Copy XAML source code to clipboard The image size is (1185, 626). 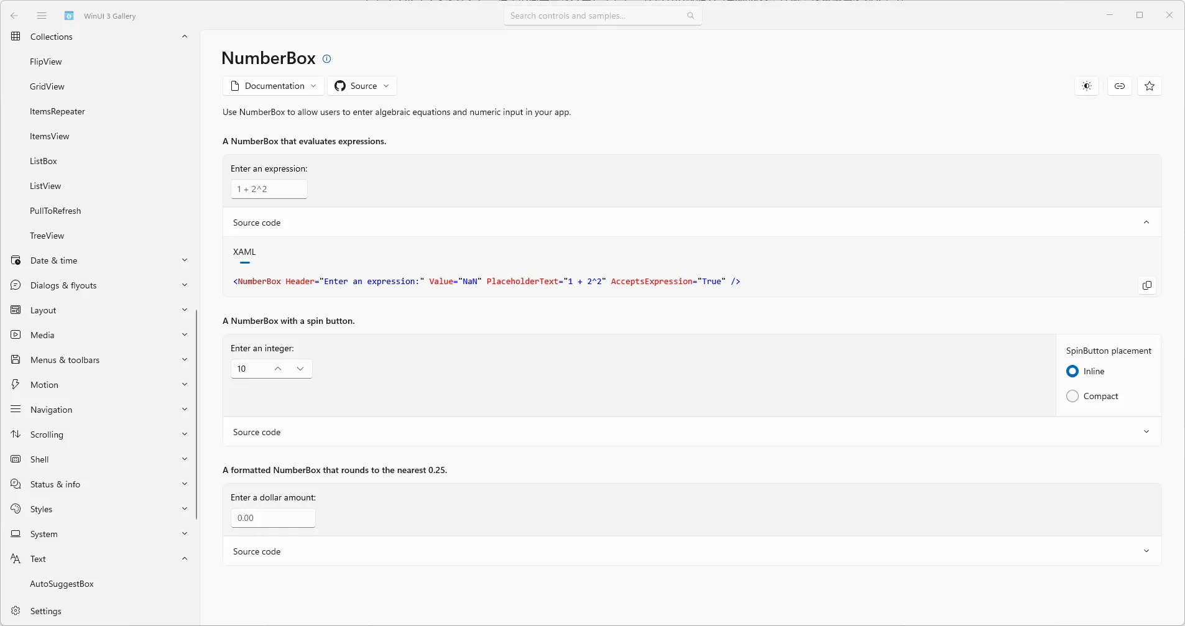[x=1147, y=285]
